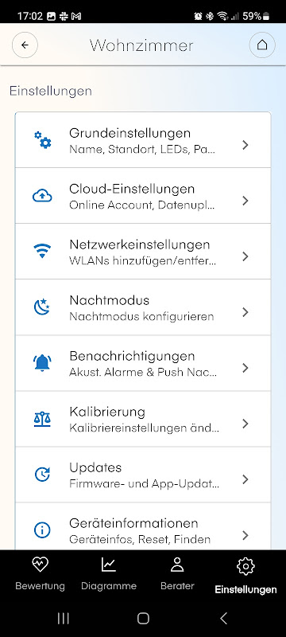
Task: Open Nachtmodus via right chevron
Action: point(245,312)
